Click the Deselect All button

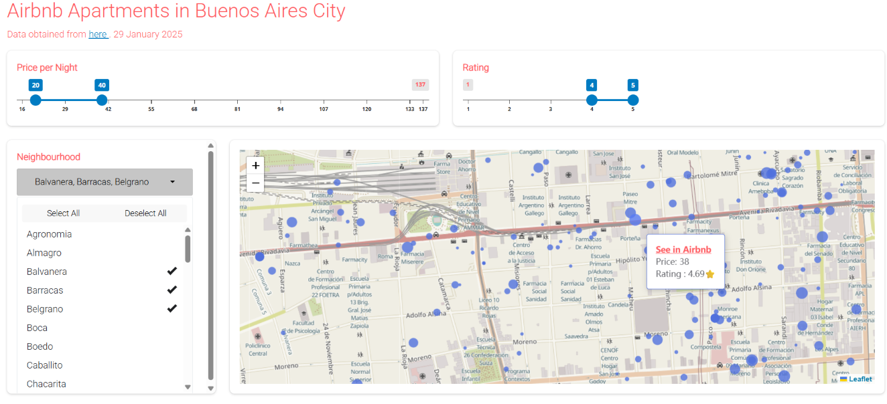click(145, 213)
